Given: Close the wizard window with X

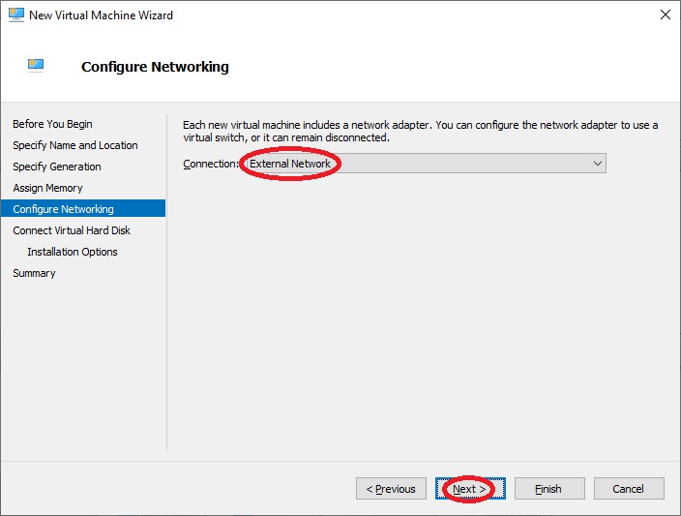Looking at the screenshot, I should [x=665, y=15].
